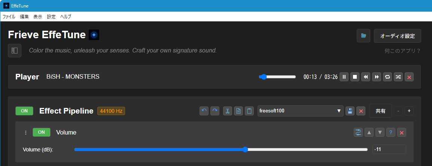Save the preset with the floppy icon

[350, 111]
